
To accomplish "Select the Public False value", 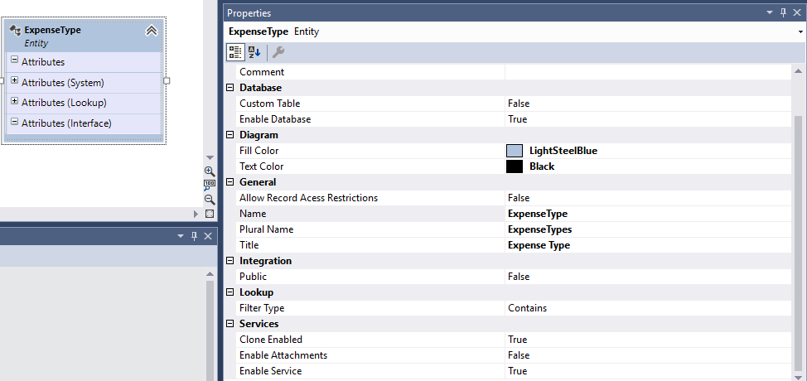I will (x=648, y=277).
